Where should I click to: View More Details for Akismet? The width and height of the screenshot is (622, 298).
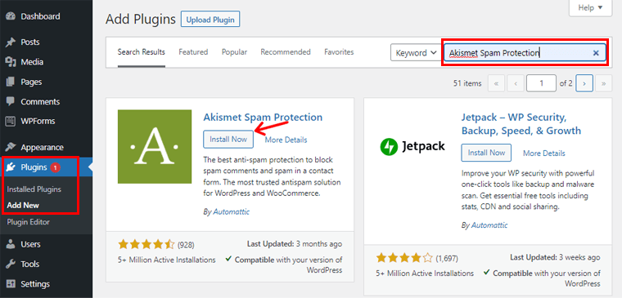(286, 140)
